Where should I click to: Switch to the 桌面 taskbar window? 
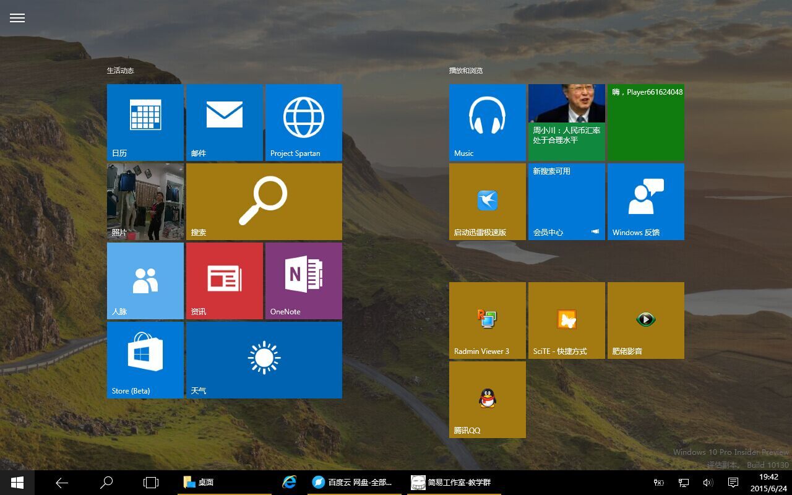point(225,483)
